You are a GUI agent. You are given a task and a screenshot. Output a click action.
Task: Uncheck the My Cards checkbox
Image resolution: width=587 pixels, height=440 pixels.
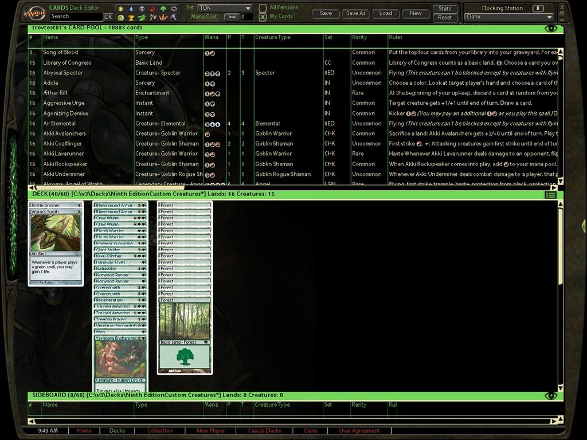[263, 17]
